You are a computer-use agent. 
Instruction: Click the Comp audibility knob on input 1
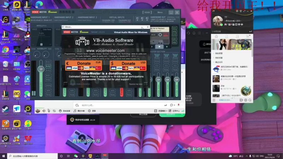[x=37, y=54]
